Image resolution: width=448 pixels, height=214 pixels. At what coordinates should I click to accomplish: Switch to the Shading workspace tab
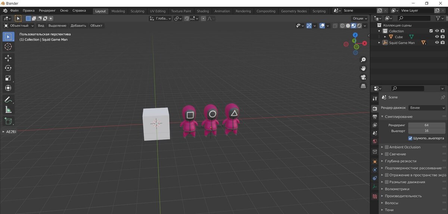(203, 11)
